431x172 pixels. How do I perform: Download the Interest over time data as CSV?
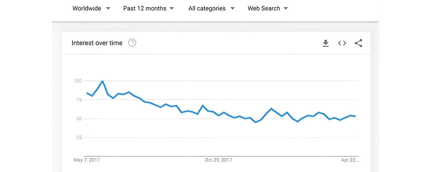pos(326,43)
